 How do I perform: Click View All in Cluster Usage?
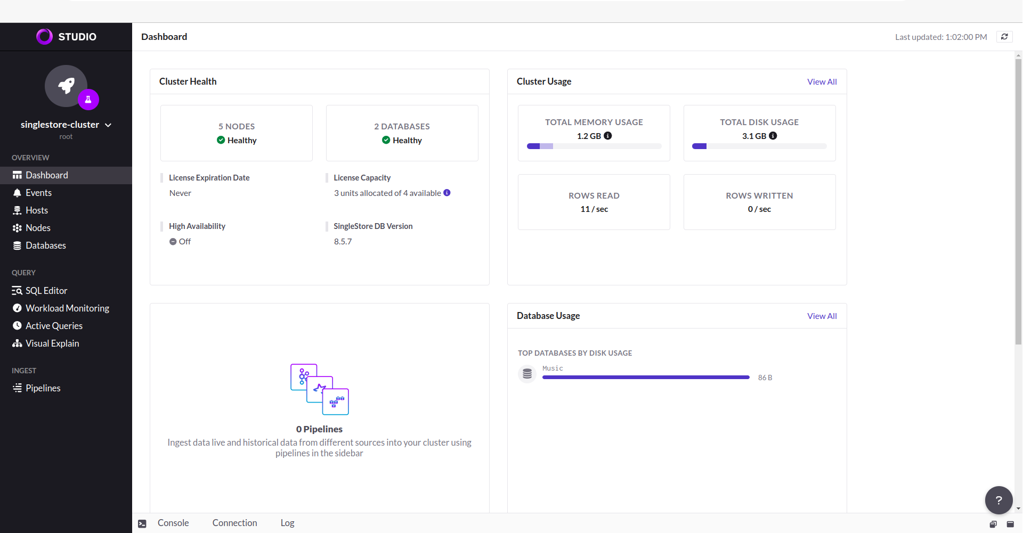point(822,81)
